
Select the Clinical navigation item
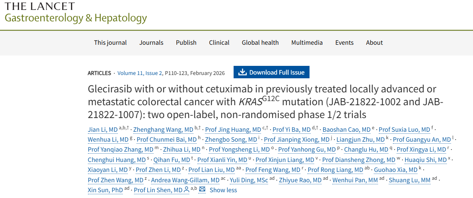click(219, 43)
